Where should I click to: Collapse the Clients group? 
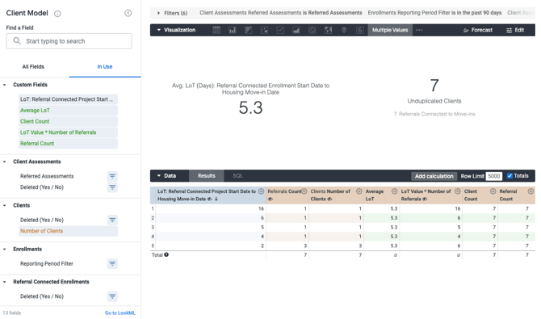click(5, 206)
